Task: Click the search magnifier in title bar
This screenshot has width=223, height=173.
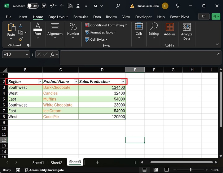Action: coord(118,6)
